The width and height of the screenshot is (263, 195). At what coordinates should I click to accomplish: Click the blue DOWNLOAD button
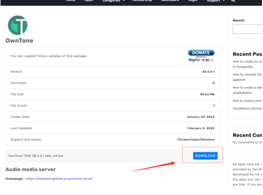[x=205, y=155]
